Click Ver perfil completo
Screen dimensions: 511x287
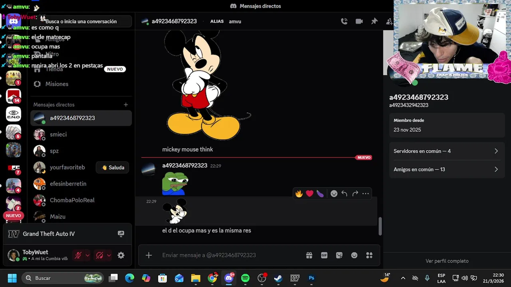(447, 261)
